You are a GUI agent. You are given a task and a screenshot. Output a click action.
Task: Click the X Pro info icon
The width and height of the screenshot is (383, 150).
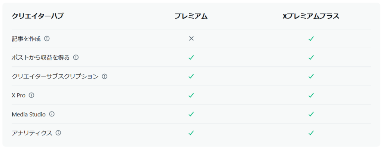tap(31, 95)
